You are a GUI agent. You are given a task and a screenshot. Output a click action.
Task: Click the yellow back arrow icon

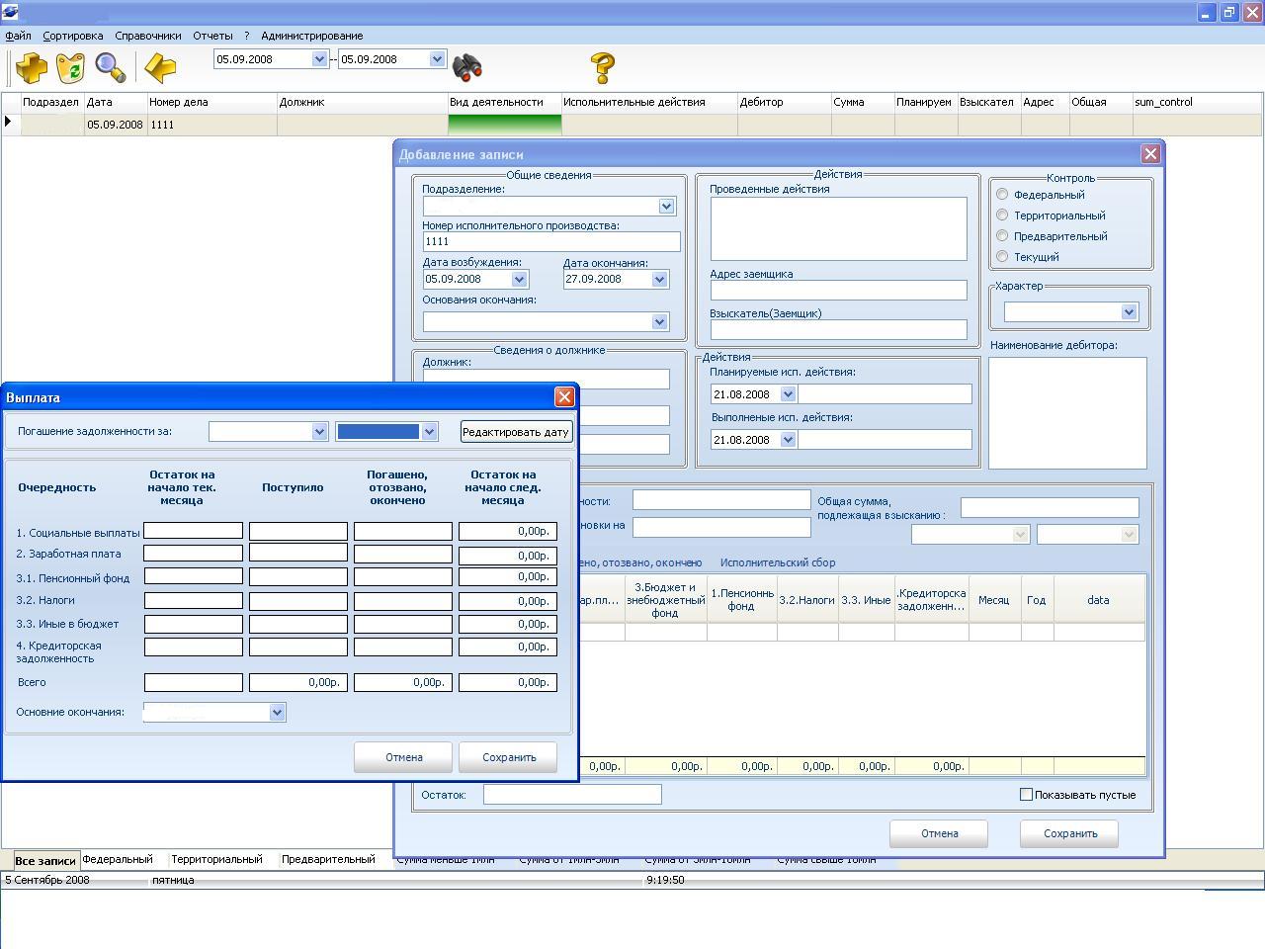tap(160, 67)
